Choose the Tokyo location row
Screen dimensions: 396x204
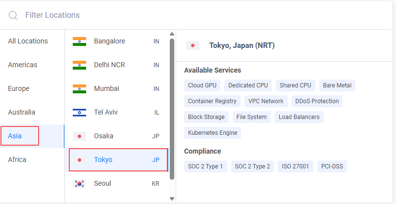118,160
